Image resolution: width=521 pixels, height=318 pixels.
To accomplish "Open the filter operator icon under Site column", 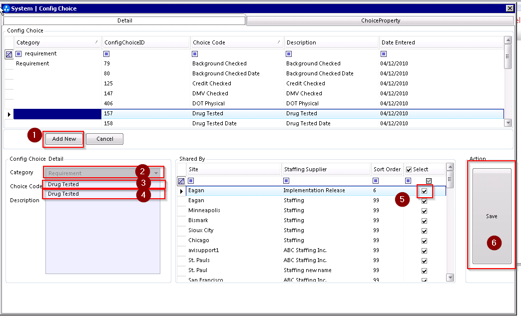I will pos(191,181).
